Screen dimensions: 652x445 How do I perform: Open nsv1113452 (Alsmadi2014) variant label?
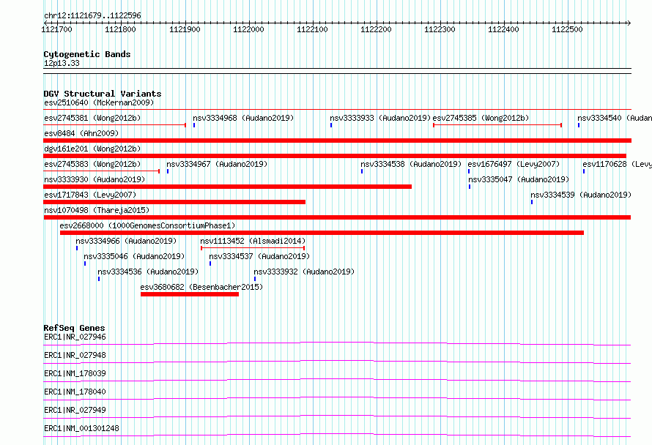[x=253, y=241]
